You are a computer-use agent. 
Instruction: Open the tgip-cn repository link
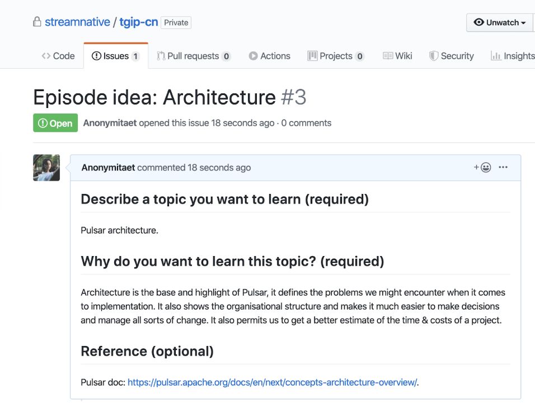click(139, 22)
